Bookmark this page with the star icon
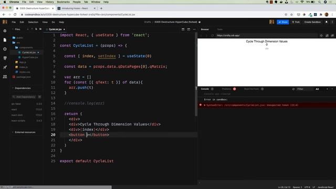 point(291,15)
